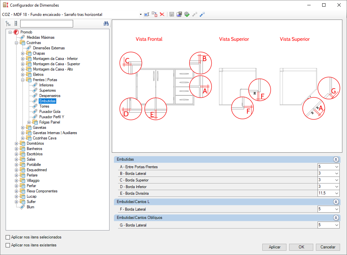Click the duplicate configuration icon
Viewport: 347px width, 255px height.
tap(154, 15)
